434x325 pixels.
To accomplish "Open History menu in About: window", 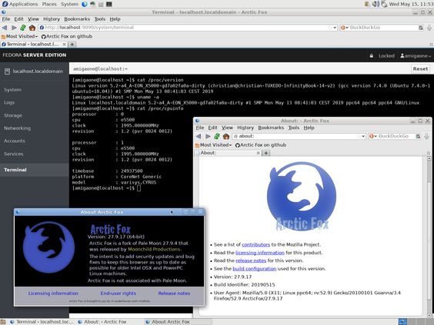I will coord(245,128).
